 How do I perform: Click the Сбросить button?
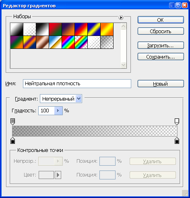(x=161, y=31)
